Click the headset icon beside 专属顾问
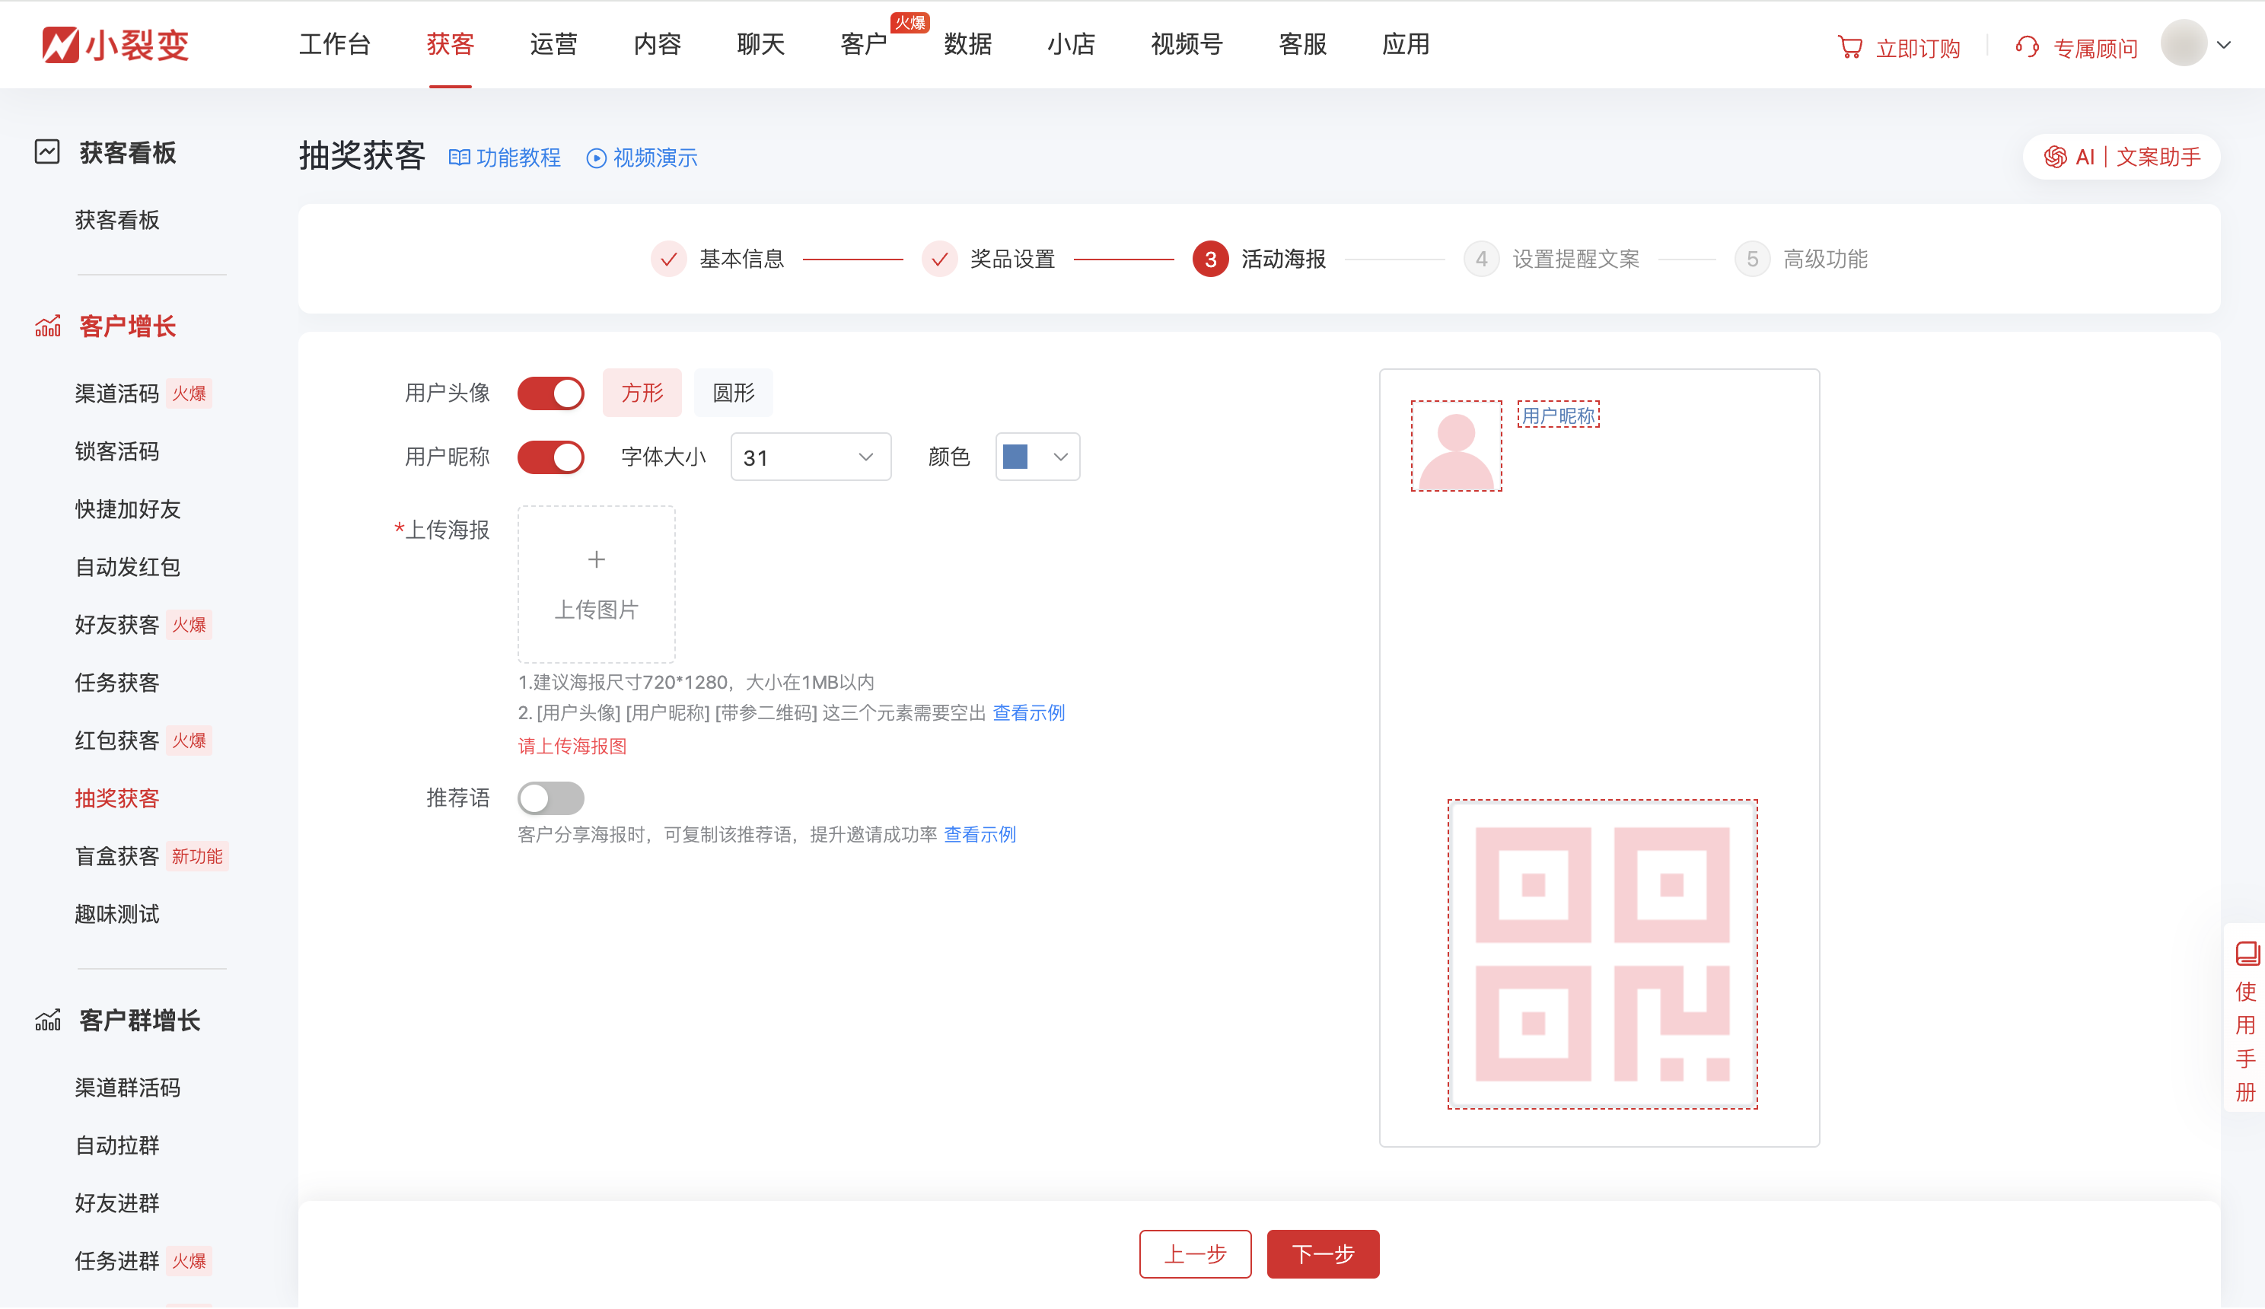Viewport: 2265px width, 1309px height. click(x=2027, y=46)
